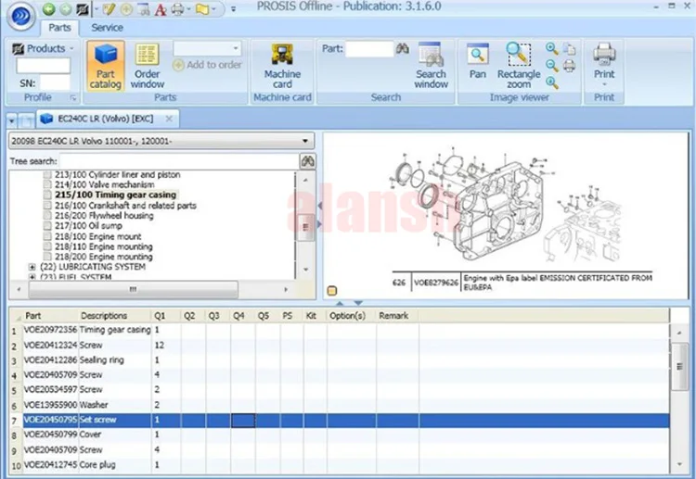Select the EC240C LR (Volvo) [EXC] tab
Screen dimensions: 696x479
click(x=106, y=119)
